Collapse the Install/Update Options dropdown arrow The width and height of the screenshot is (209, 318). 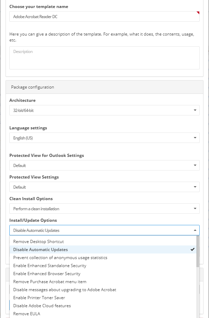click(x=195, y=230)
